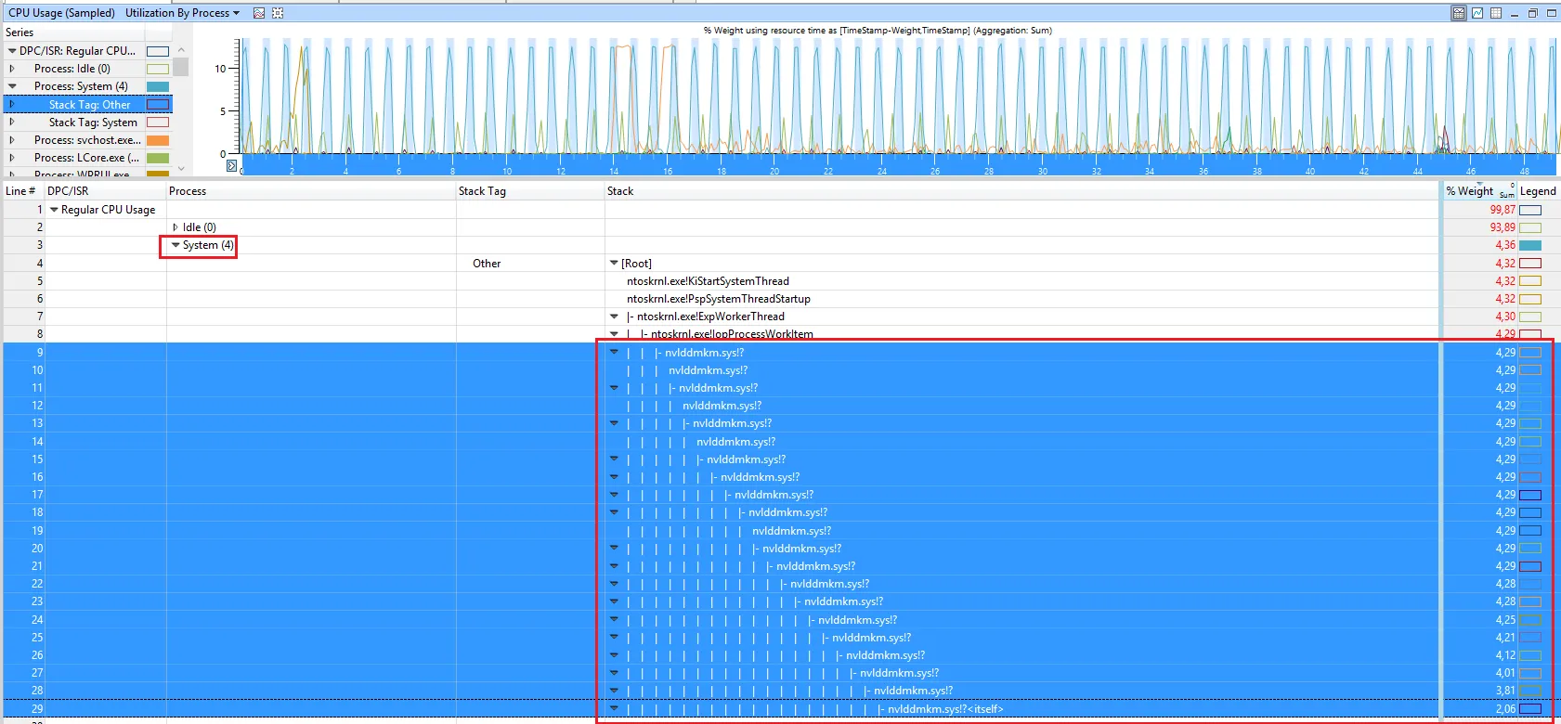This screenshot has height=724, width=1561.
Task: Click the Process column header
Action: pyautogui.click(x=311, y=191)
